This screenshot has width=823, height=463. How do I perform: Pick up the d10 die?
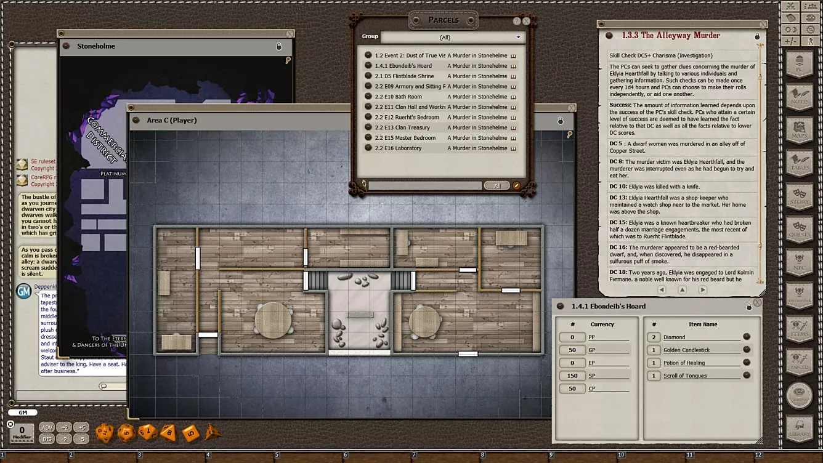[147, 432]
